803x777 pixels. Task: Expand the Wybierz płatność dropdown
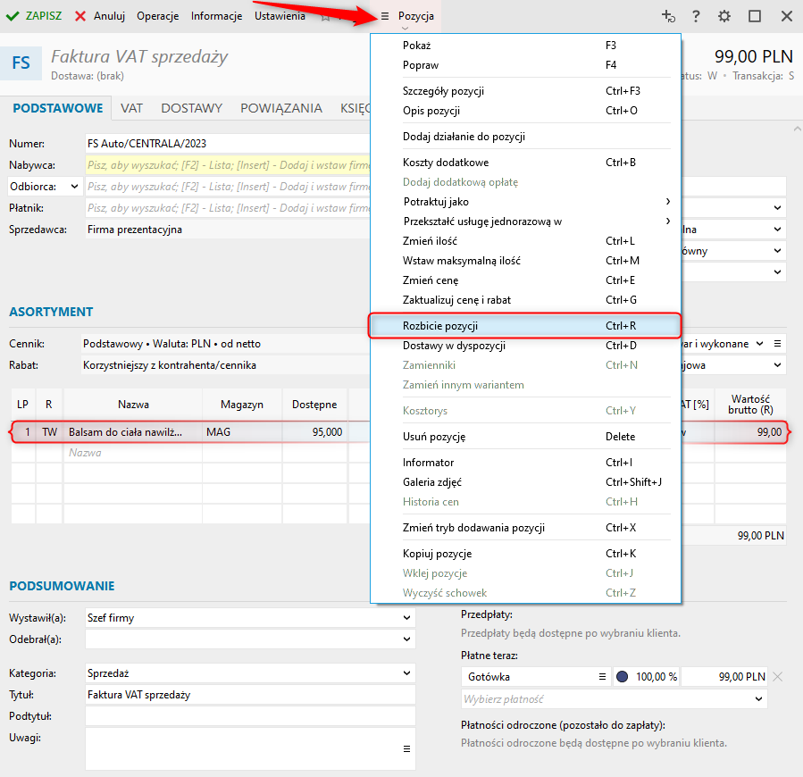(x=759, y=699)
